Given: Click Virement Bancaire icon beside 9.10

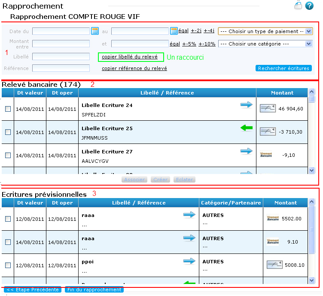Looking at the screenshot, I should tap(273, 241).
